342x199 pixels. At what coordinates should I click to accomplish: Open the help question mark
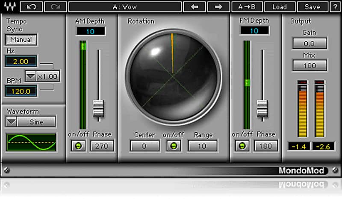tap(335, 7)
